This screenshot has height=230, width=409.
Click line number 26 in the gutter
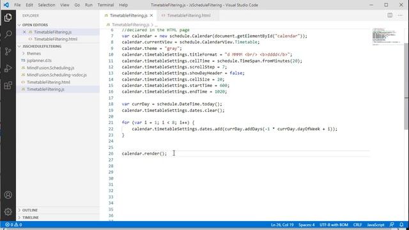pyautogui.click(x=111, y=153)
